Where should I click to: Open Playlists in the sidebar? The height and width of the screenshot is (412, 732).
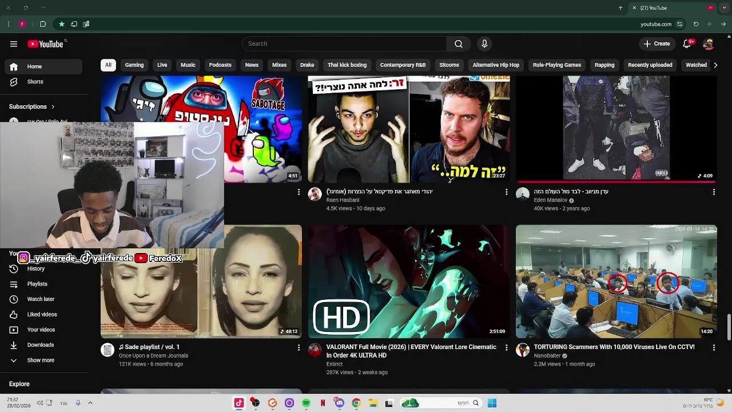tap(43, 284)
